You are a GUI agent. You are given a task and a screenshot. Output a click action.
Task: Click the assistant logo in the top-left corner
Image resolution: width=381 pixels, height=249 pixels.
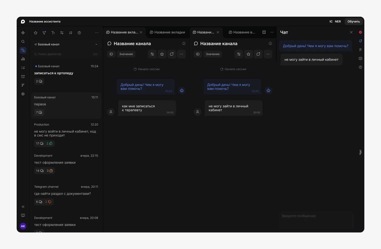point(23,22)
